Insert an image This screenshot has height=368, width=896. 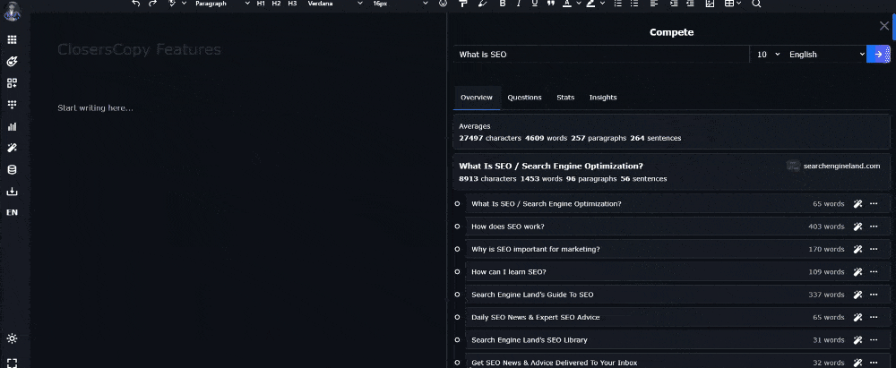(710, 4)
